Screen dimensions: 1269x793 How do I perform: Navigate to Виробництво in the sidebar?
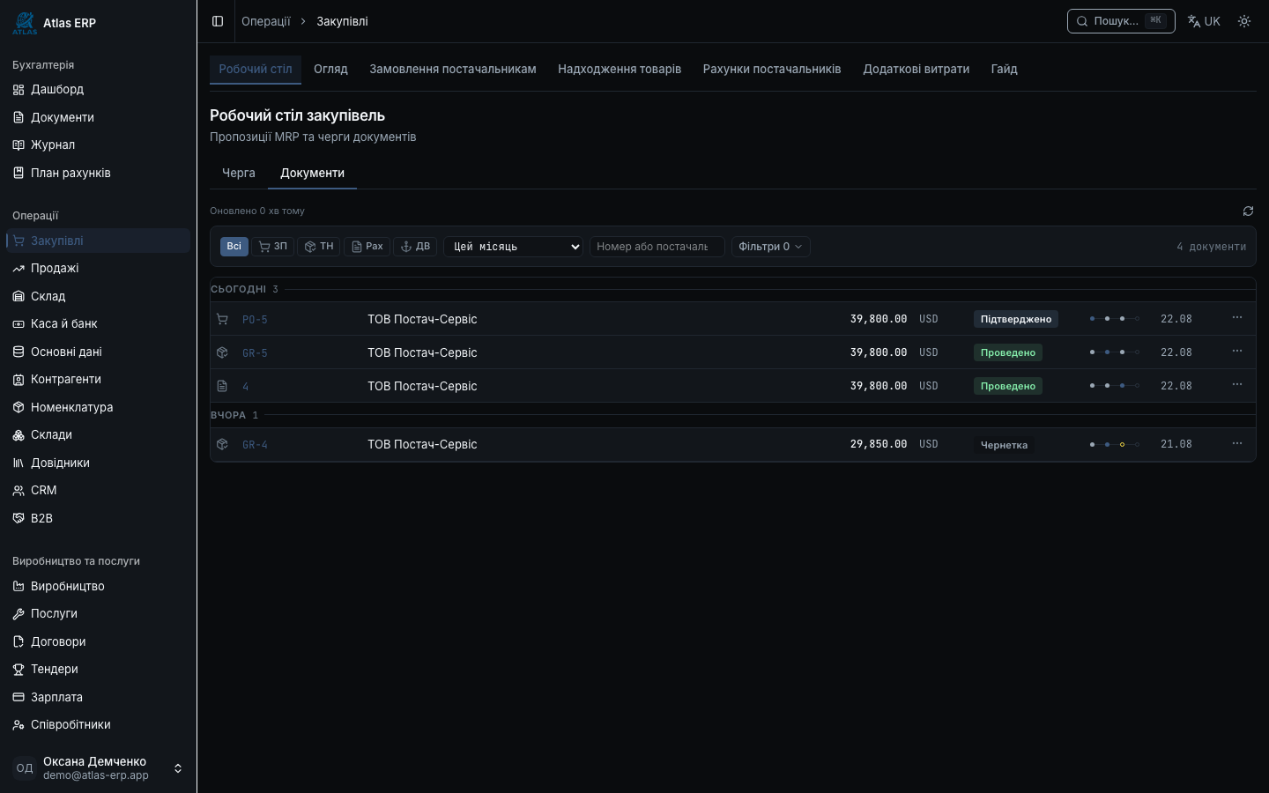(x=98, y=586)
